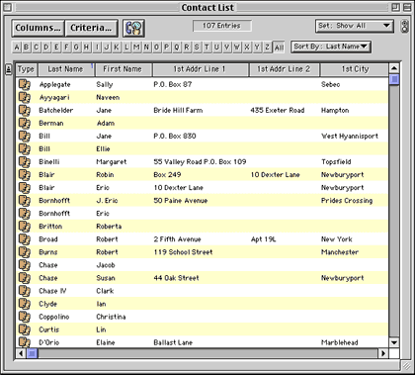Image resolution: width=415 pixels, height=375 pixels.
Task: Click 50 Paine Avenue address
Action: 181,201
